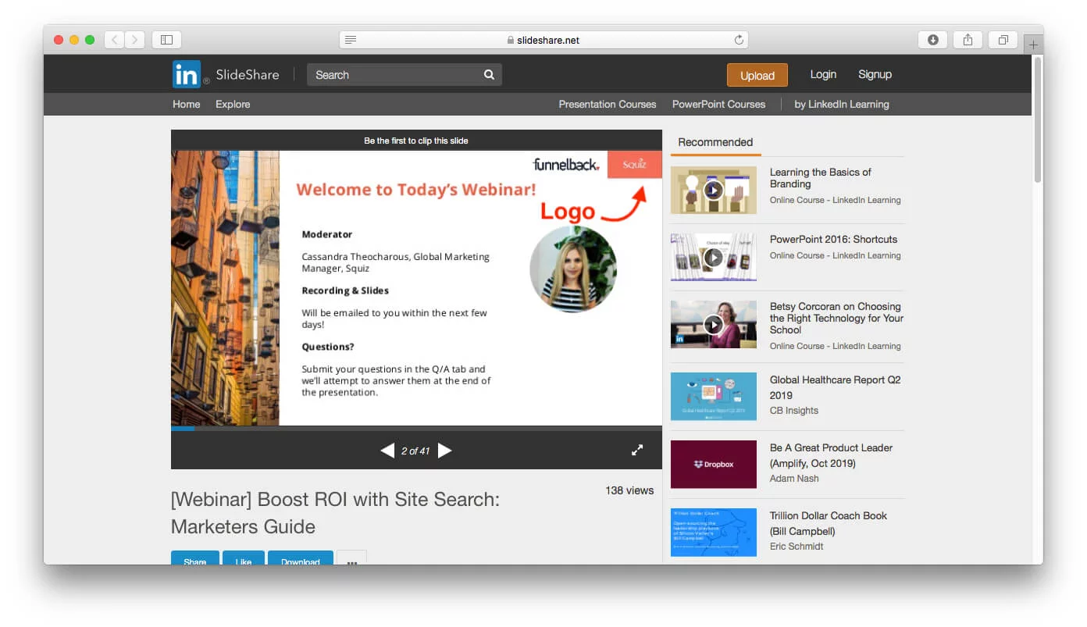The width and height of the screenshot is (1087, 627).
Task: Open the Explore menu item
Action: coord(233,104)
